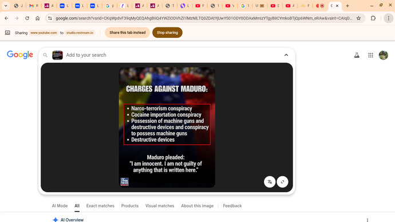The height and width of the screenshot is (222, 395).
Task: Reload the current page
Action: tap(27, 18)
